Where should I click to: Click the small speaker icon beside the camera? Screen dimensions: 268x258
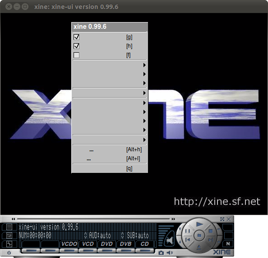(170, 253)
